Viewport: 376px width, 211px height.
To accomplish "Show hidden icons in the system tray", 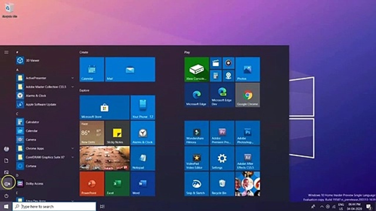I will click(321, 206).
